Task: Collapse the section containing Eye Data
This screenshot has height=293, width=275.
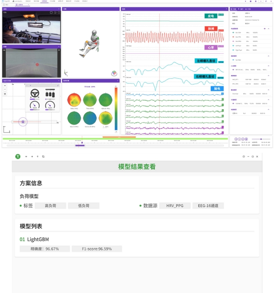Action: click(268, 56)
